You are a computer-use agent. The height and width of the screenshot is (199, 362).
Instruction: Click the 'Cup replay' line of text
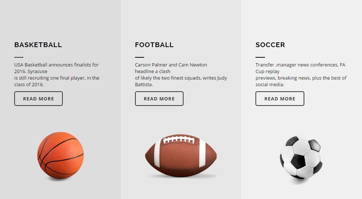tap(267, 72)
